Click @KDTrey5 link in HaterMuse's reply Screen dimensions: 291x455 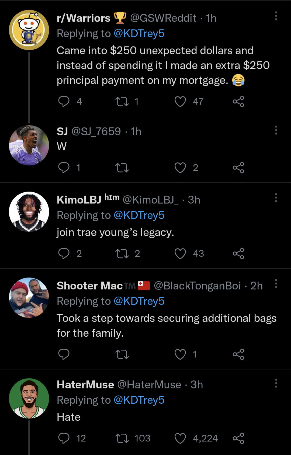pyautogui.click(x=139, y=400)
